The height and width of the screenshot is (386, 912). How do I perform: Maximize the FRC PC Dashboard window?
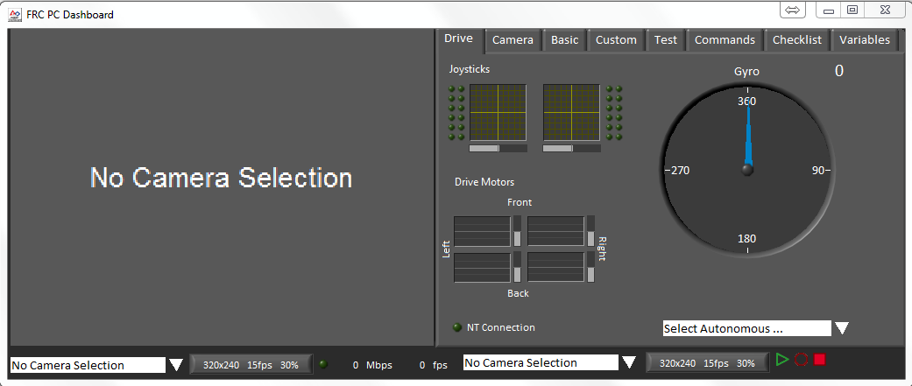(852, 10)
